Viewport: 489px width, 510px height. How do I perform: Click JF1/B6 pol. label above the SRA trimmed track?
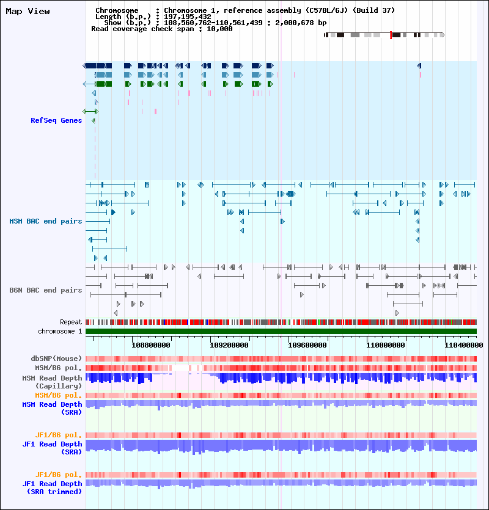59,475
